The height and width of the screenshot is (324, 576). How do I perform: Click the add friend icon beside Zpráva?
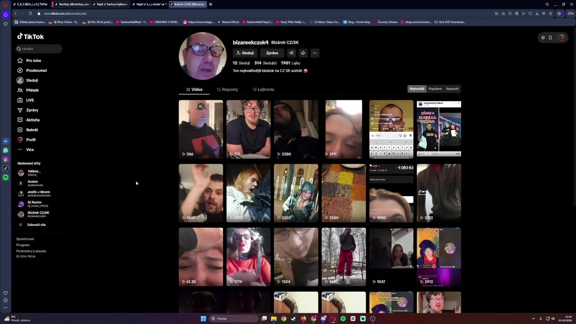pos(292,53)
